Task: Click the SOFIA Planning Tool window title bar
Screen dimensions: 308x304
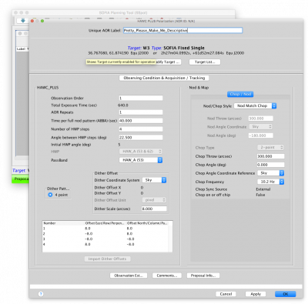Action: pyautogui.click(x=123, y=12)
